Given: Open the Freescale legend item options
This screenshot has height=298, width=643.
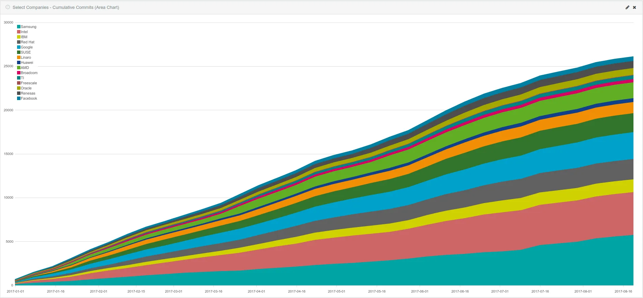Looking at the screenshot, I should click(29, 83).
